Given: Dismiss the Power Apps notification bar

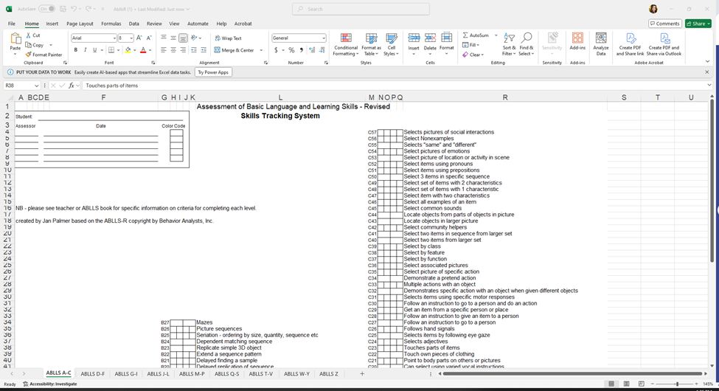Looking at the screenshot, I should click(x=706, y=72).
